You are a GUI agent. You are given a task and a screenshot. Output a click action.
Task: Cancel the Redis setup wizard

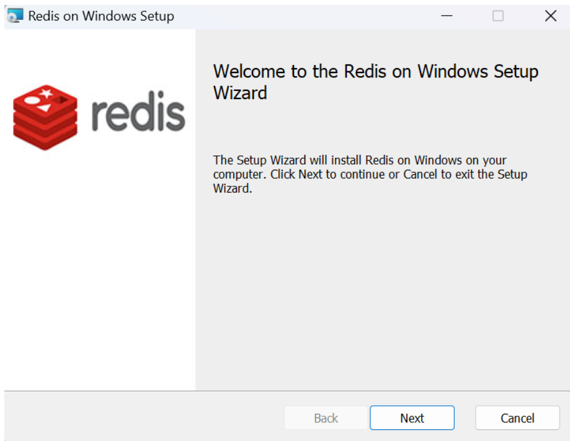click(x=517, y=417)
